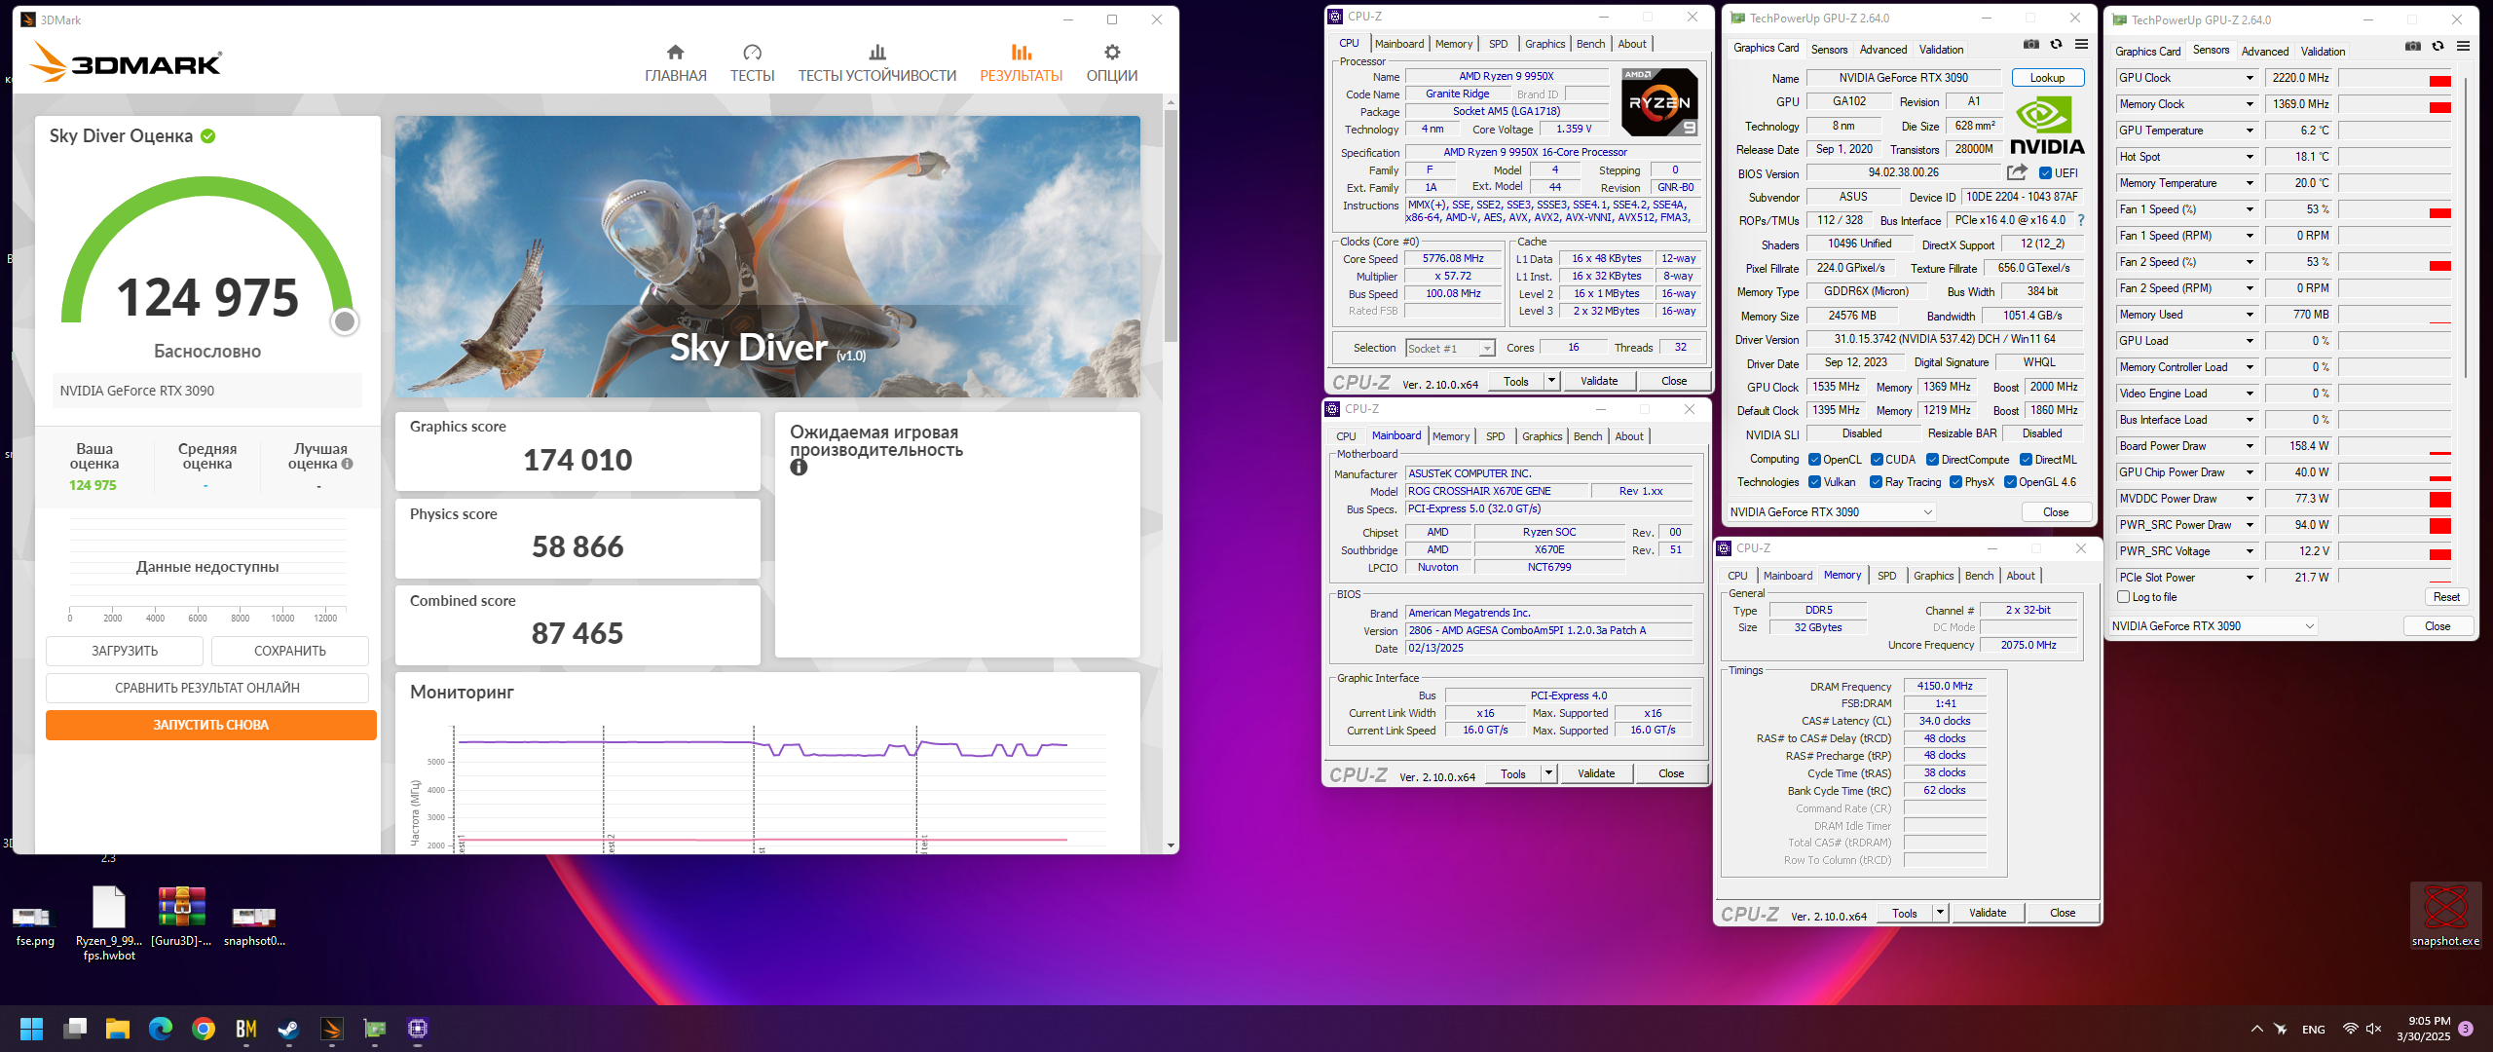2493x1052 pixels.
Task: Click refresh icon in GPU-Z Graphics Card window
Action: click(x=2056, y=44)
